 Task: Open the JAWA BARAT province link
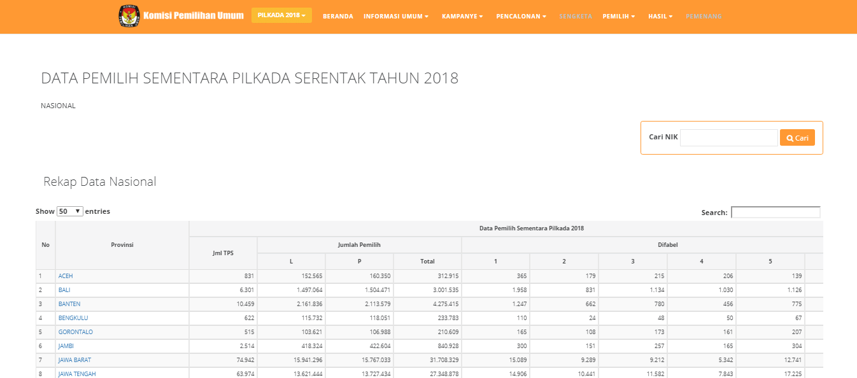click(x=74, y=360)
